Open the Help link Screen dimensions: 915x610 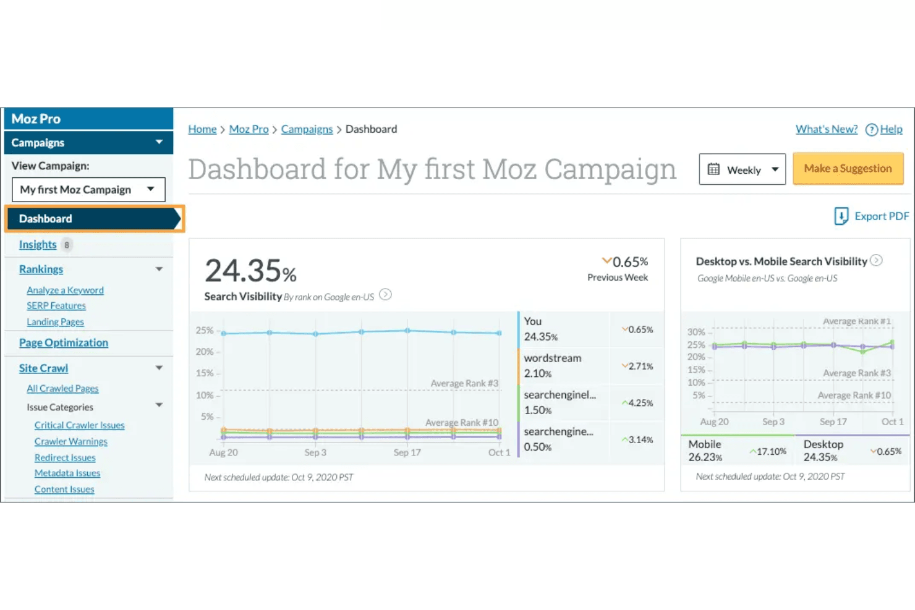pos(891,129)
